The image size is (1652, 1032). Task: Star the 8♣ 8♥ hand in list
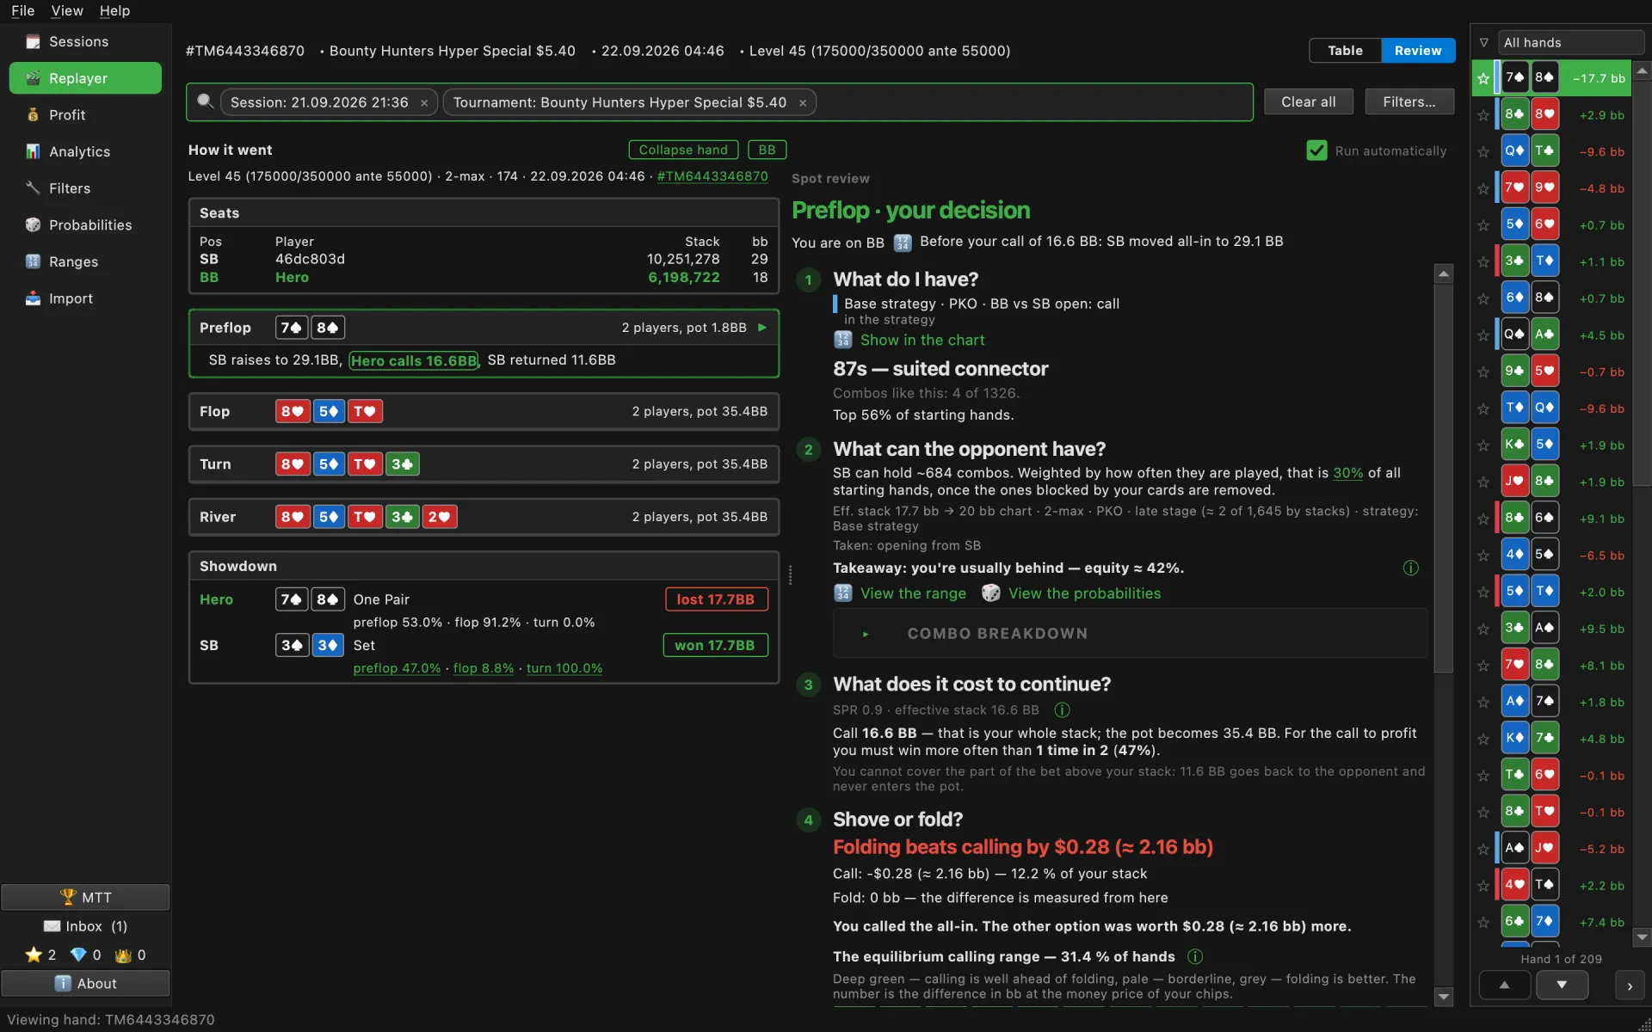coord(1483,114)
